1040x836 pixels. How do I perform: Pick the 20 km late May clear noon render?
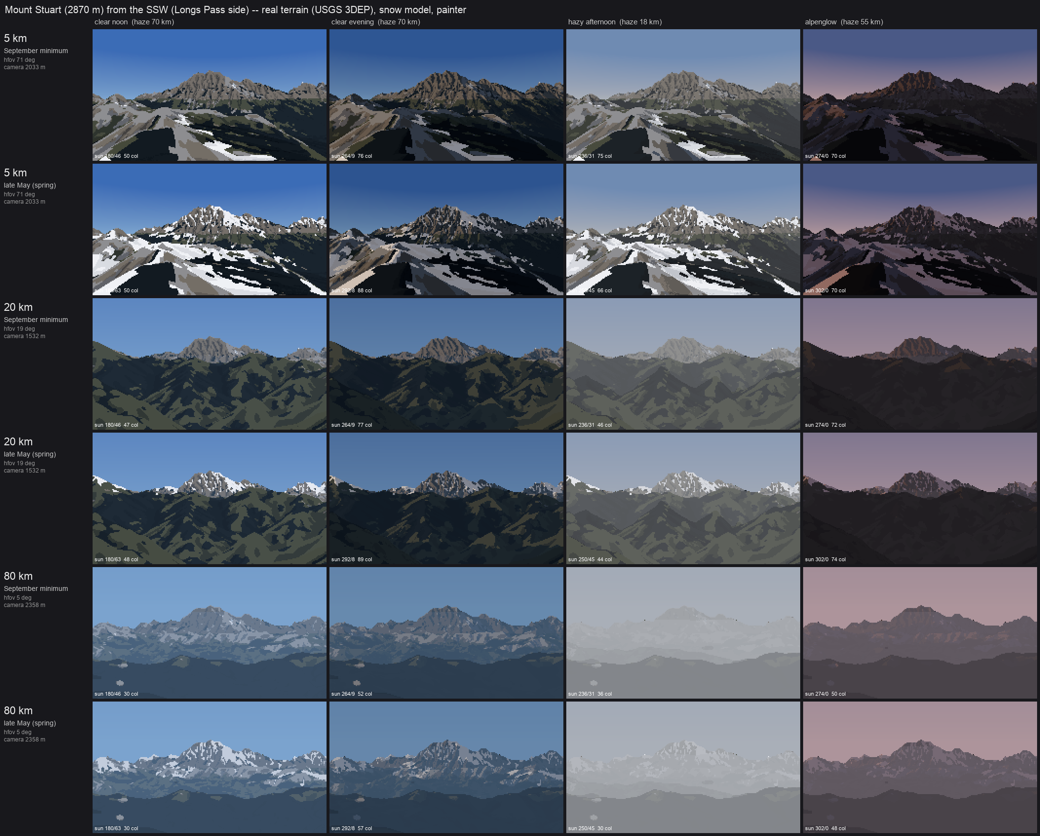[x=210, y=498]
